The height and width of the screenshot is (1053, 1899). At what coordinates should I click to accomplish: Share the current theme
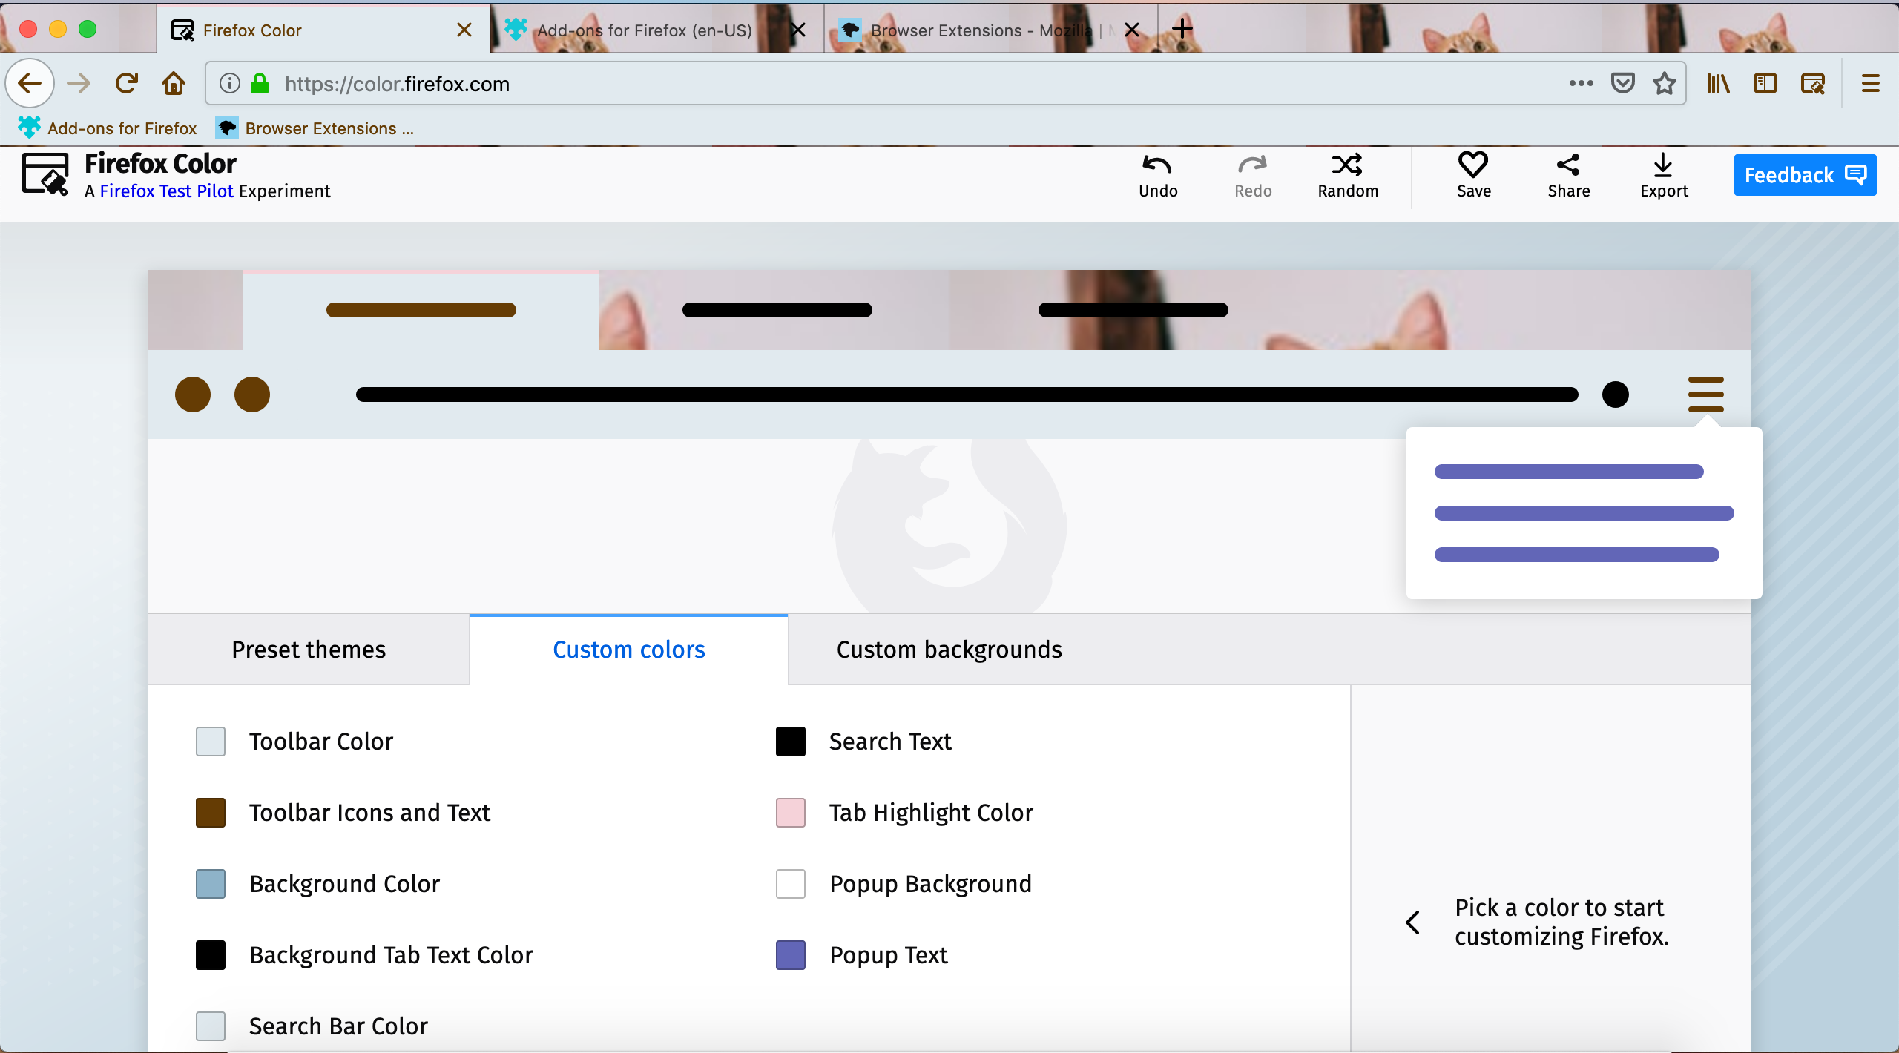(x=1568, y=176)
